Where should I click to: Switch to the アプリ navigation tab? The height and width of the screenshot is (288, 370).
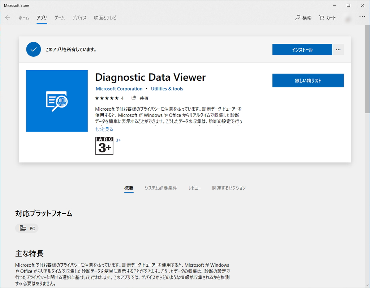[42, 17]
